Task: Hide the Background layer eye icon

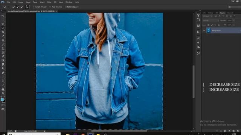Action: coord(204,31)
